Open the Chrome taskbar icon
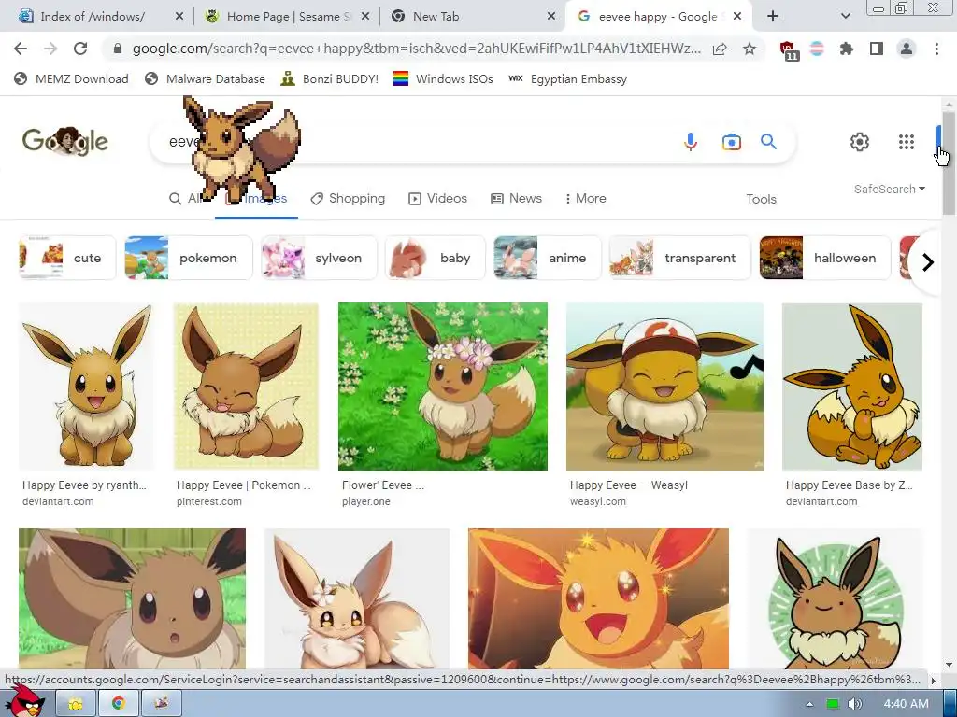The image size is (957, 717). point(119,704)
